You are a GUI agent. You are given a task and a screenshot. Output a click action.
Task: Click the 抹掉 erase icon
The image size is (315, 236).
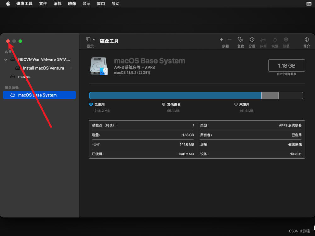263,40
